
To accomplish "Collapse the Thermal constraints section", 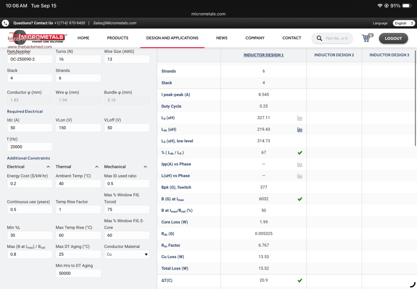I will [97, 167].
